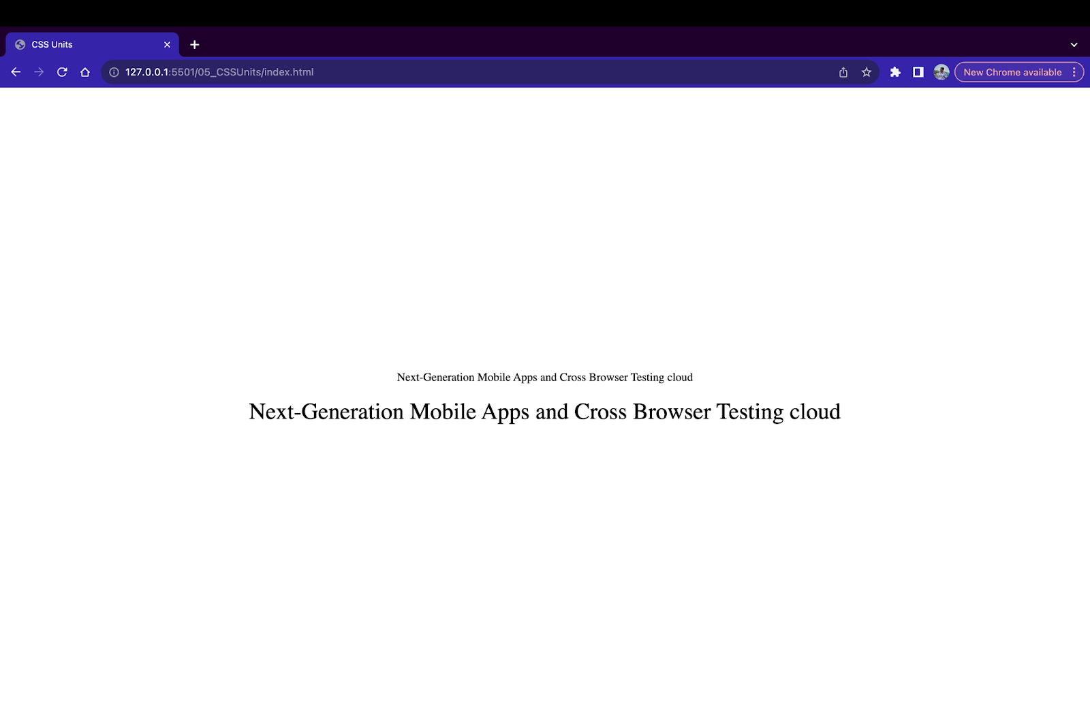This screenshot has height=707, width=1090.
Task: Open the browser home page
Action: (x=85, y=72)
